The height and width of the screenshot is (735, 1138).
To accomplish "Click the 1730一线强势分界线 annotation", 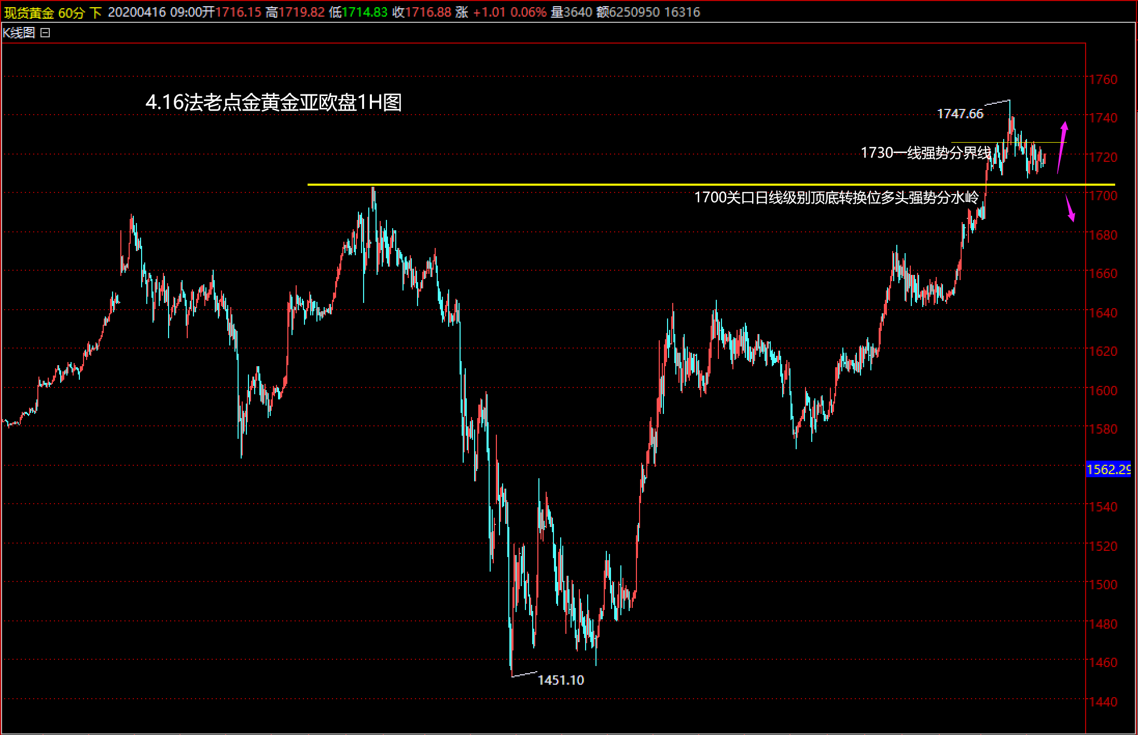I will pyautogui.click(x=926, y=153).
